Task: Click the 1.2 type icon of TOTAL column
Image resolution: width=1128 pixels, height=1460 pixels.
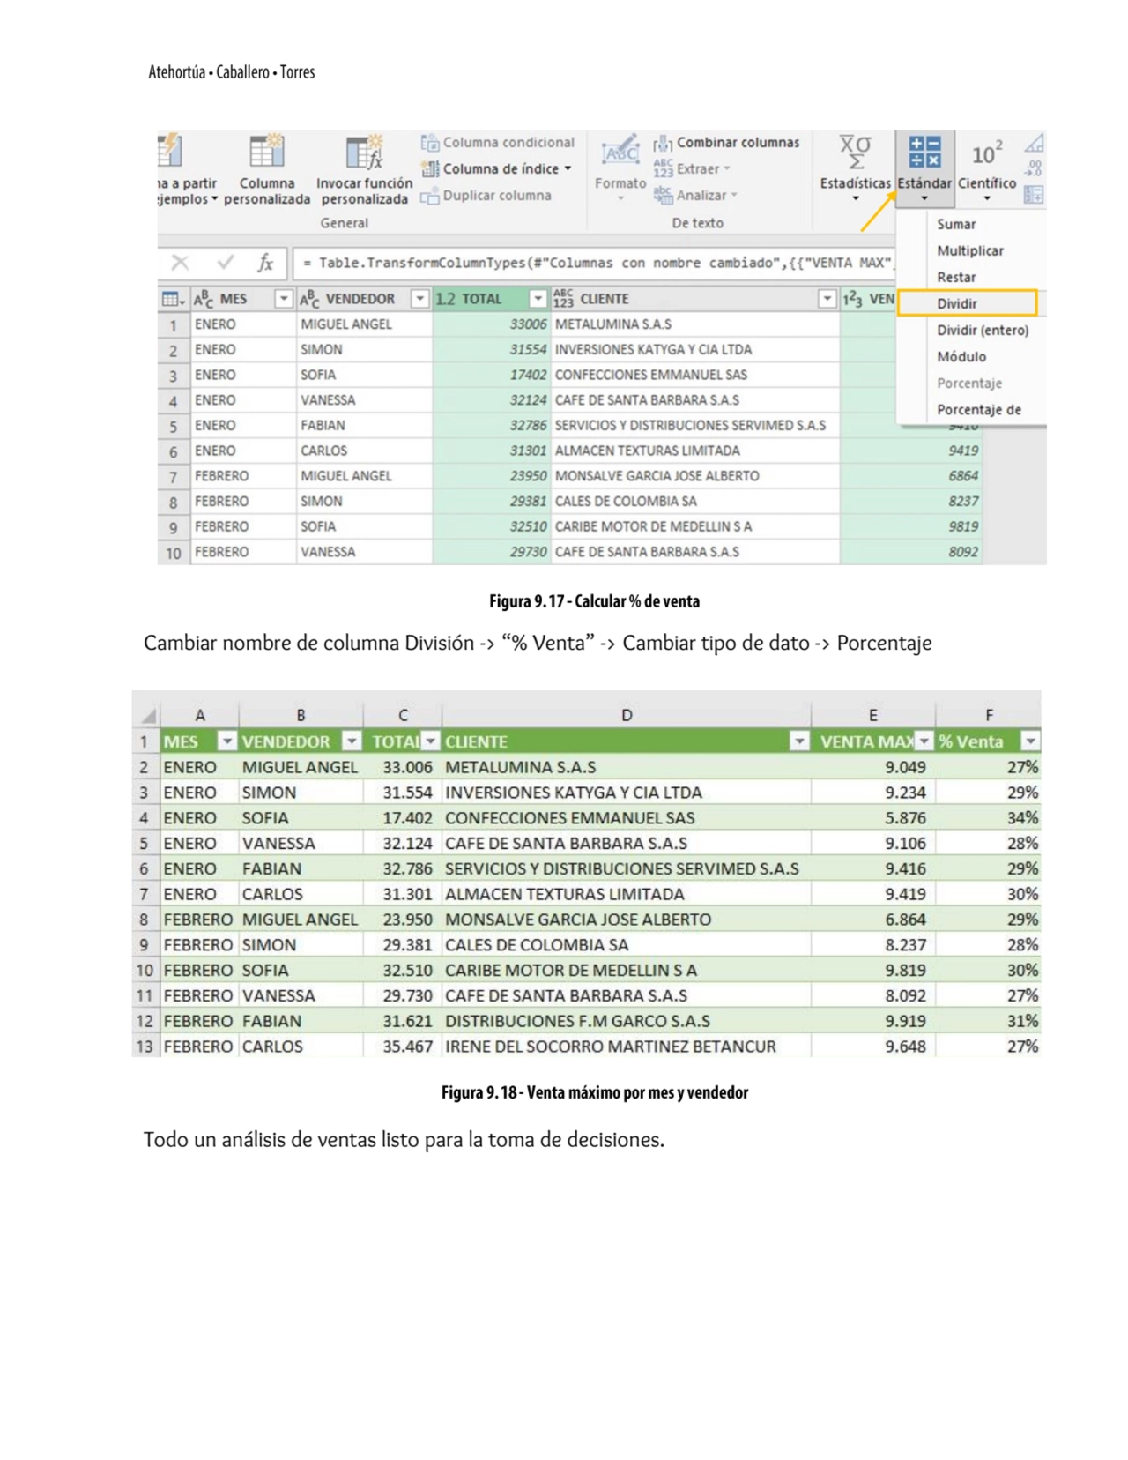Action: pyautogui.click(x=446, y=299)
